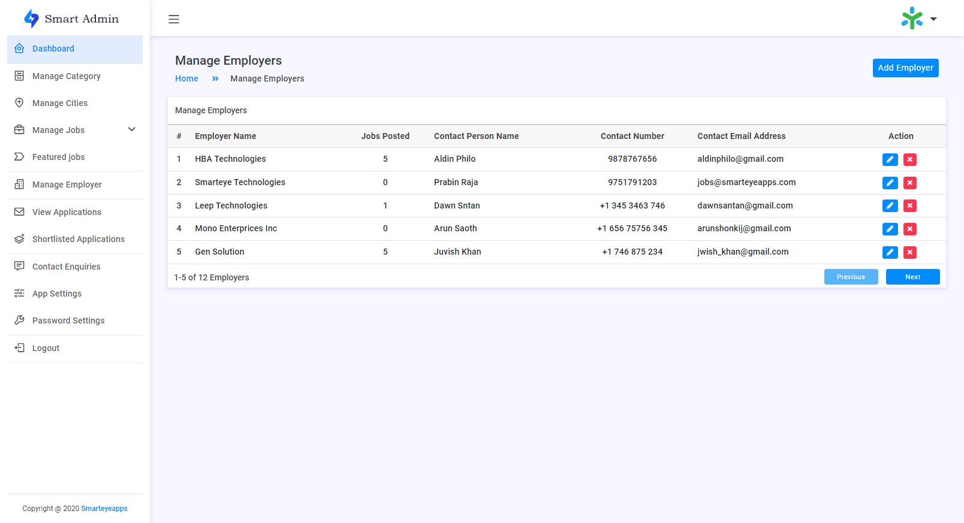Toggle the hamburger sidebar menu
Viewport: 964px width, 523px height.
pos(174,19)
